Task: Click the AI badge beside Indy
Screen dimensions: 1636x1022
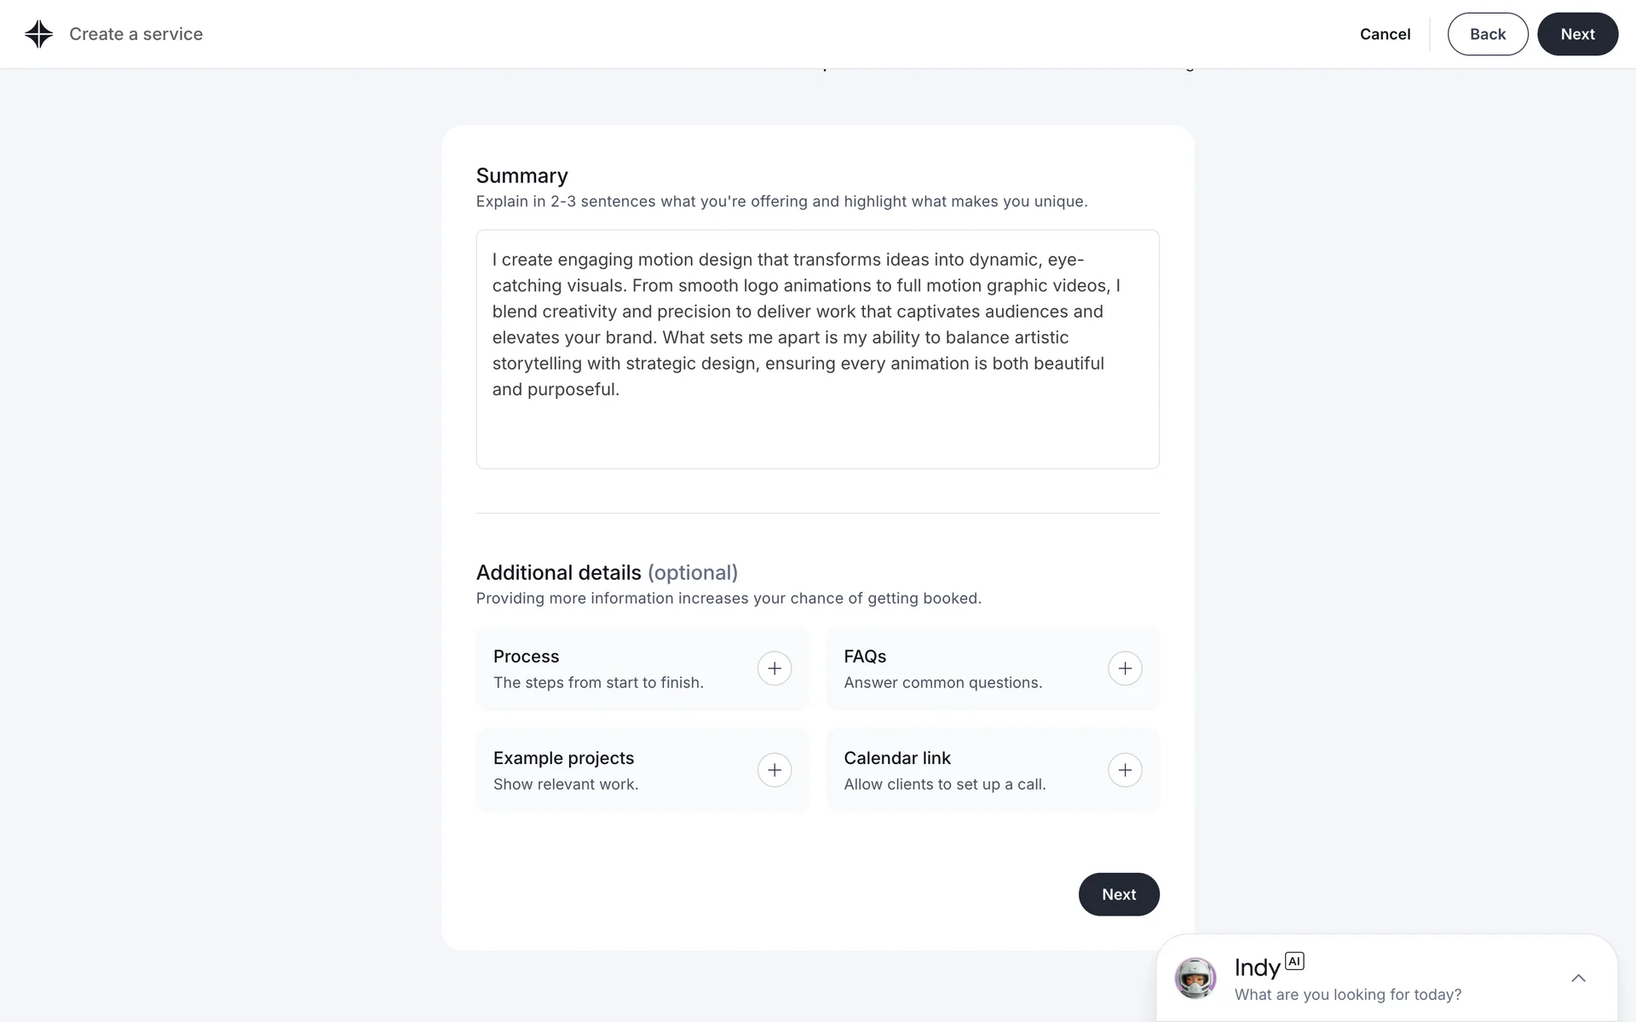Action: coord(1294,962)
